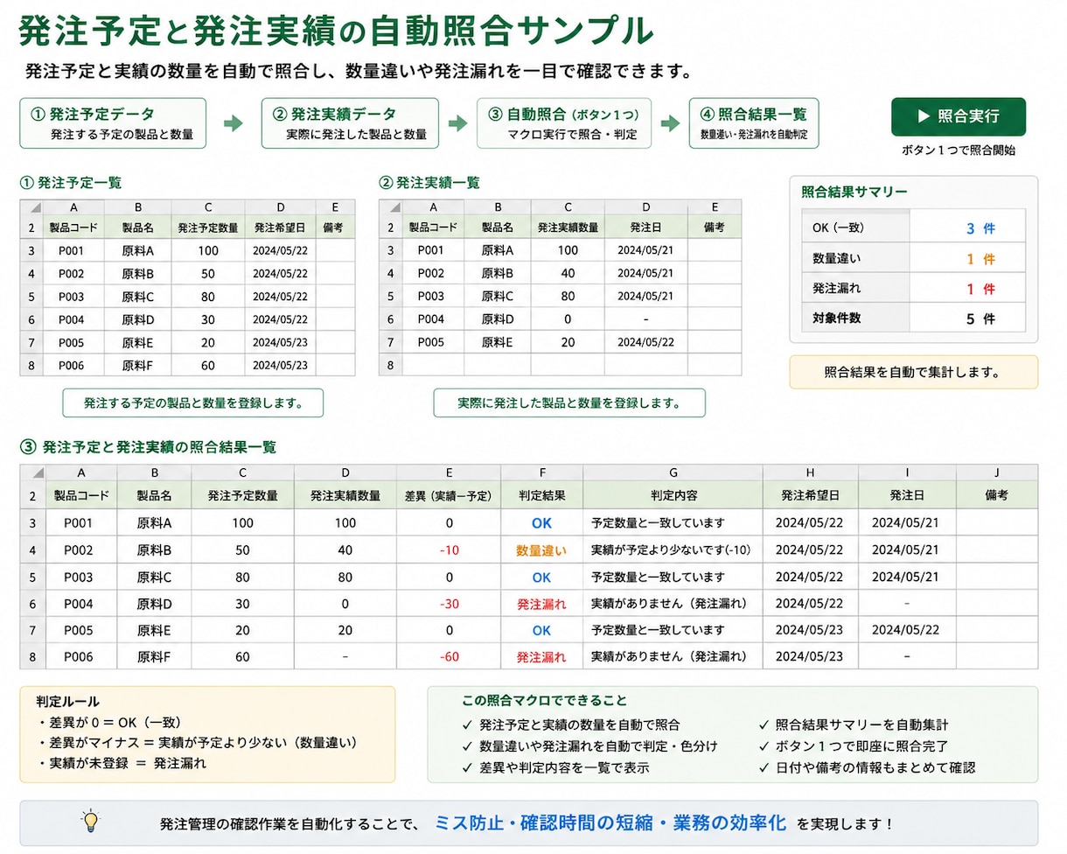Click 発注漏れ result in P004 row
Screen dimensions: 1067x854
point(541,604)
